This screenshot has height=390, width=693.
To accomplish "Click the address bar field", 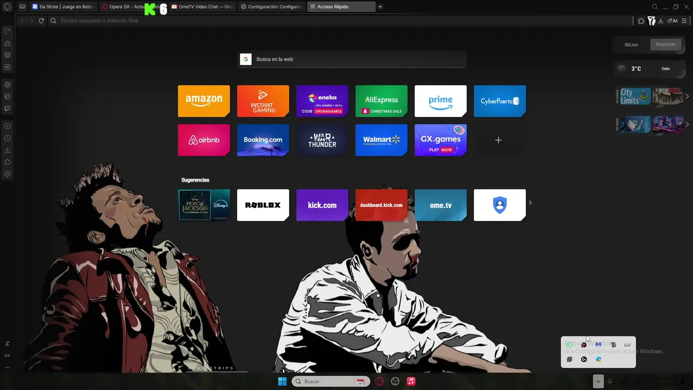I will 341,21.
